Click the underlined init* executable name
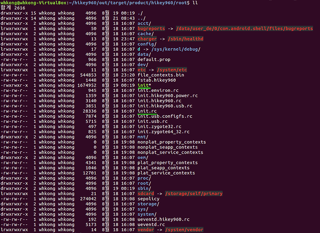The image size is (320, 233). pyautogui.click(x=144, y=85)
